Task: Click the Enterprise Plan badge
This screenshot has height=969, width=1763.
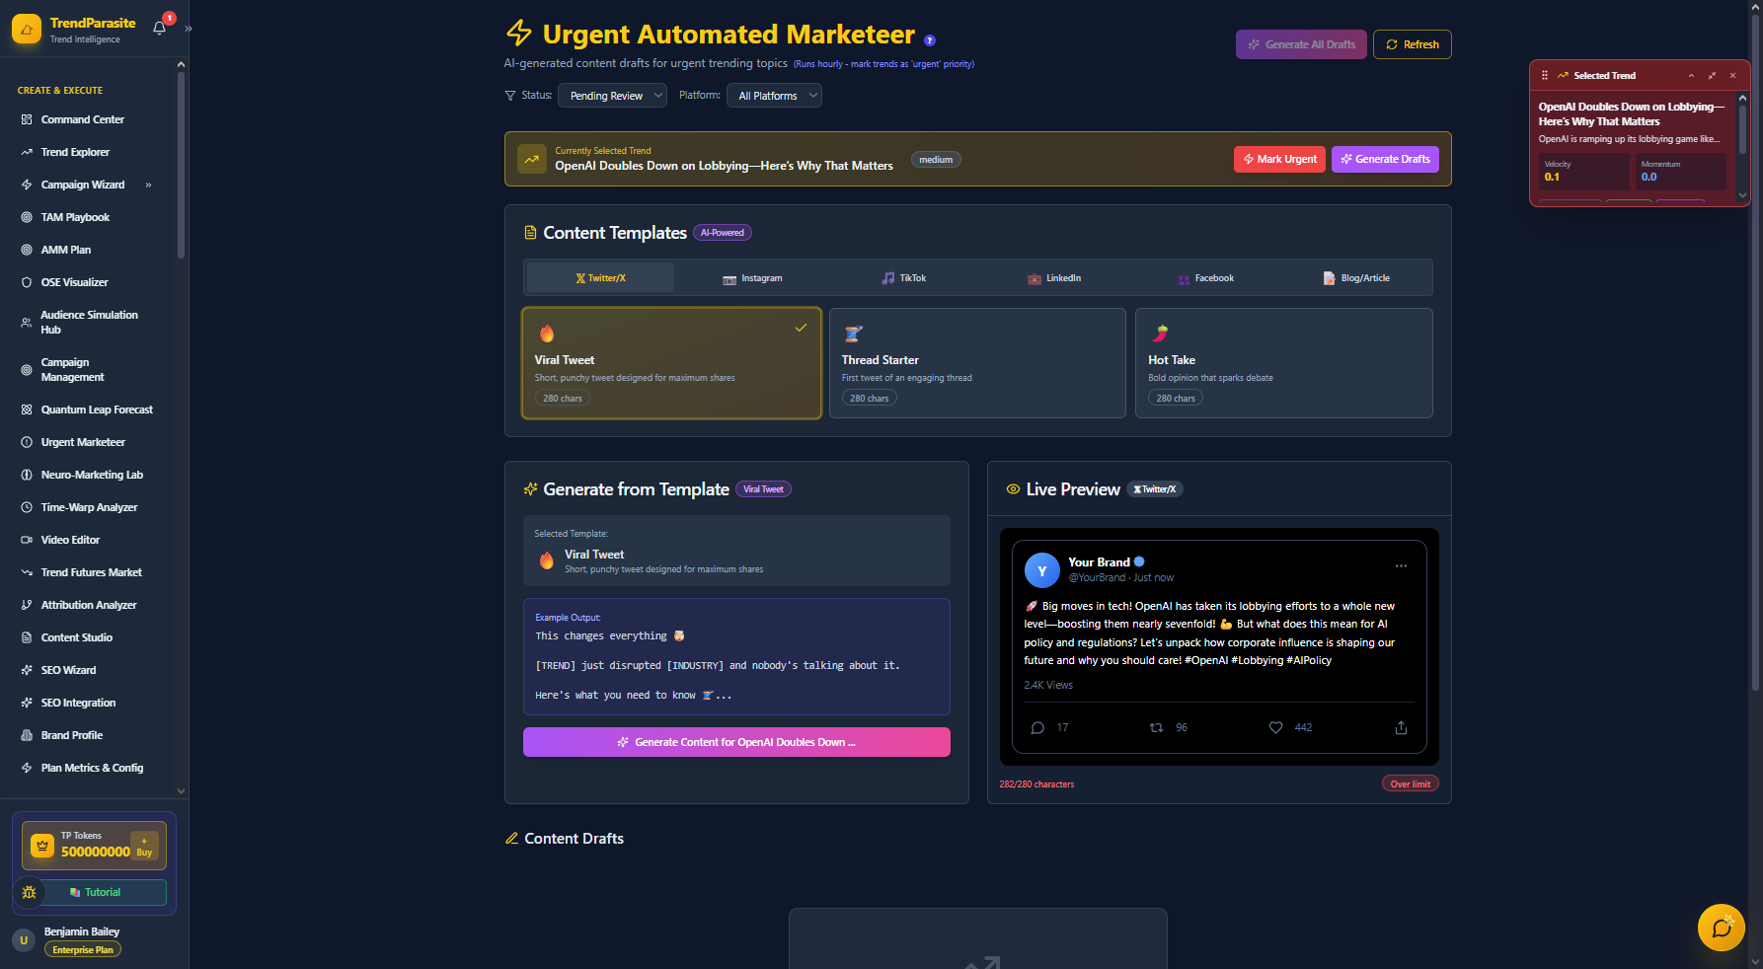Action: [83, 949]
